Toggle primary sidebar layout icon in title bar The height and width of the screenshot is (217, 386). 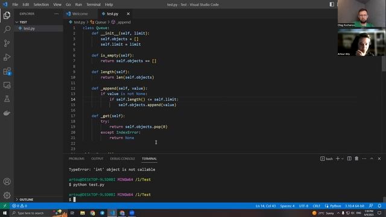(332, 4)
